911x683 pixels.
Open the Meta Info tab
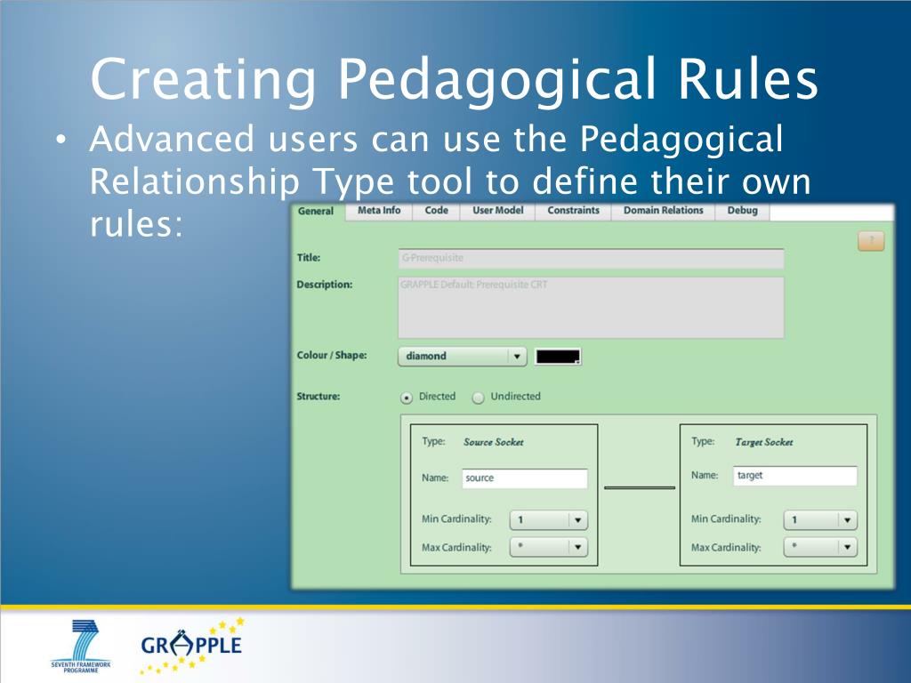[379, 211]
